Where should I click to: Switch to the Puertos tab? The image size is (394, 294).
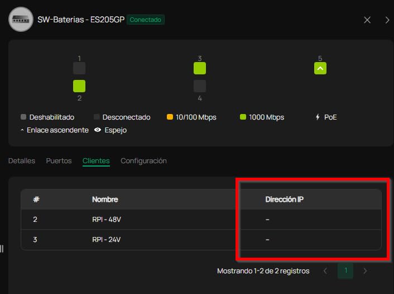point(59,160)
